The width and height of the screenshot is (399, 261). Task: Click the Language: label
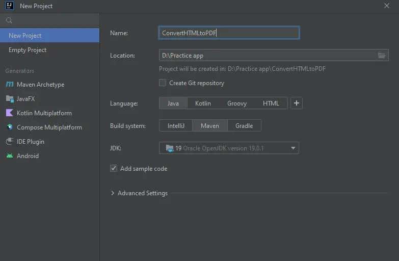point(124,103)
